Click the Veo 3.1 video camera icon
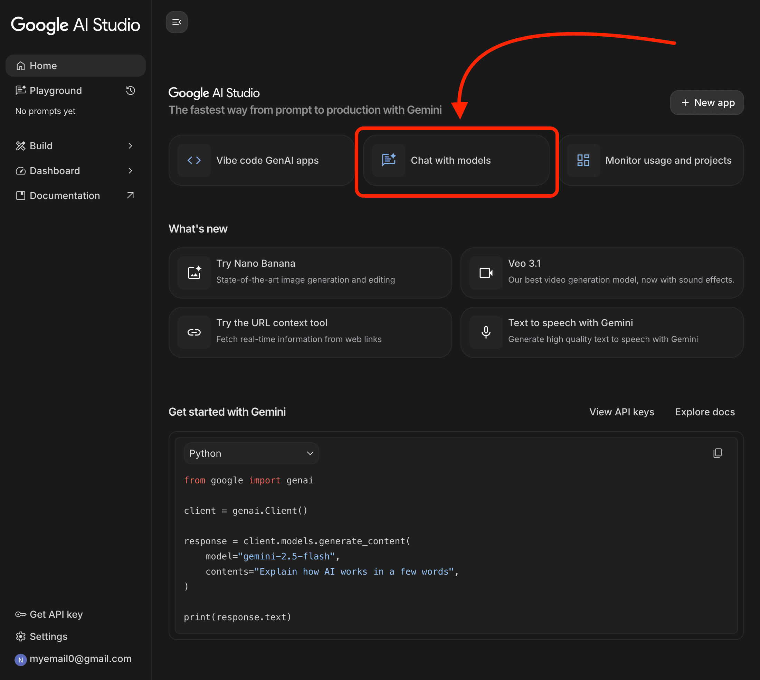 point(486,273)
